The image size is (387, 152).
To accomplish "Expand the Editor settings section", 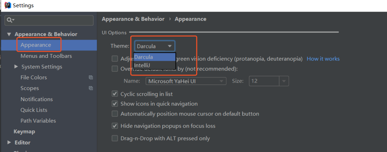I will point(9,142).
